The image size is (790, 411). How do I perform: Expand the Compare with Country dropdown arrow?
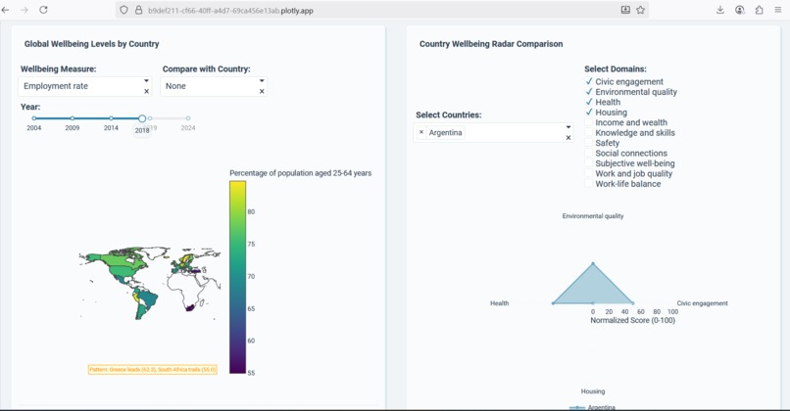pos(262,80)
